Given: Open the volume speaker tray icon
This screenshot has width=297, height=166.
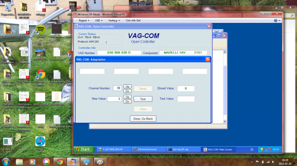Looking at the screenshot, I should [273, 162].
